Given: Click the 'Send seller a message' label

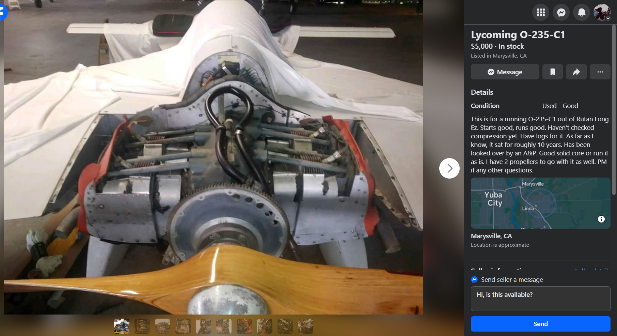Looking at the screenshot, I should pos(512,280).
